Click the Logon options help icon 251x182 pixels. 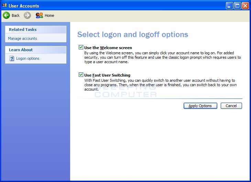pos(12,58)
